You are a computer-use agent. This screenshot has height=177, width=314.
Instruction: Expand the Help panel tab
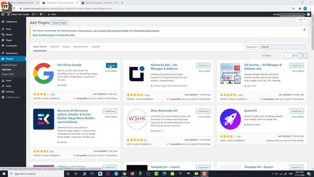(x=301, y=20)
